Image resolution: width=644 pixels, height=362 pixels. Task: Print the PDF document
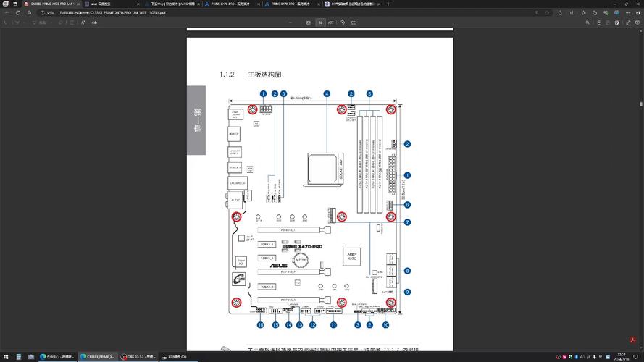tap(599, 22)
